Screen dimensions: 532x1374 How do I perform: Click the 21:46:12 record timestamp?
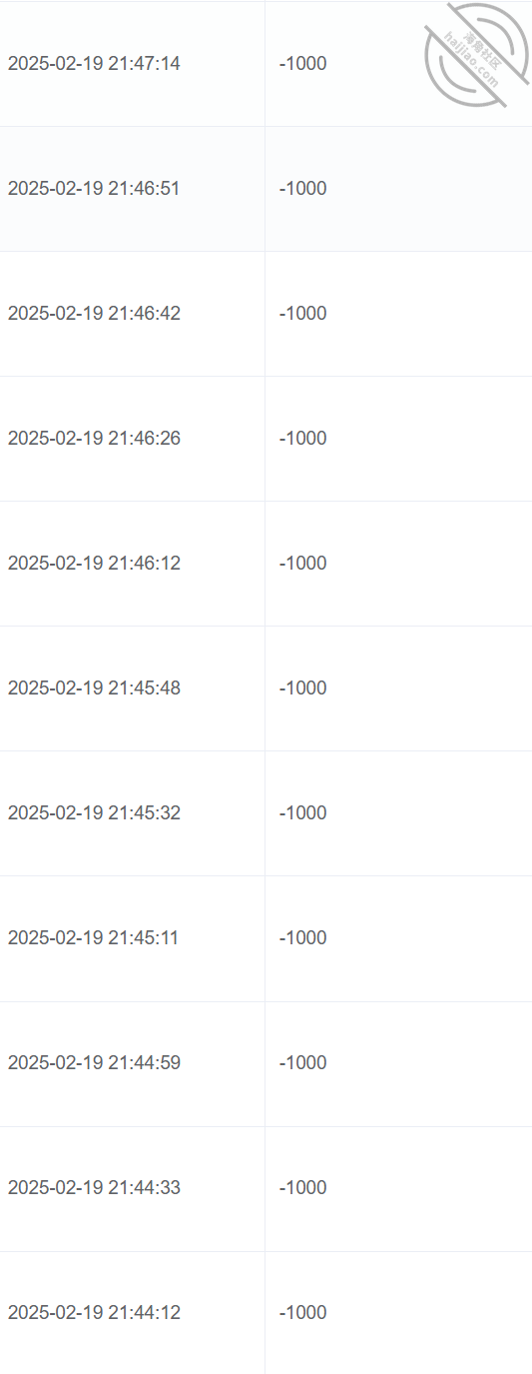coord(94,564)
